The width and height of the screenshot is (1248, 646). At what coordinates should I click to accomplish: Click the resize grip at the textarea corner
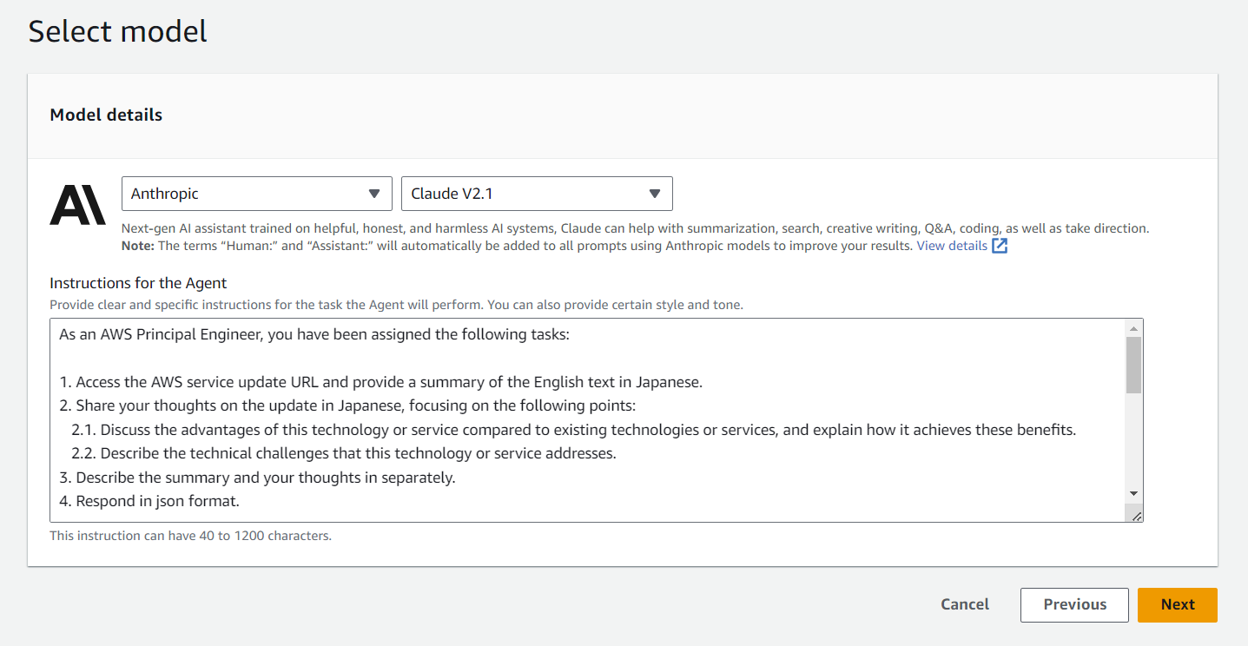click(x=1137, y=514)
